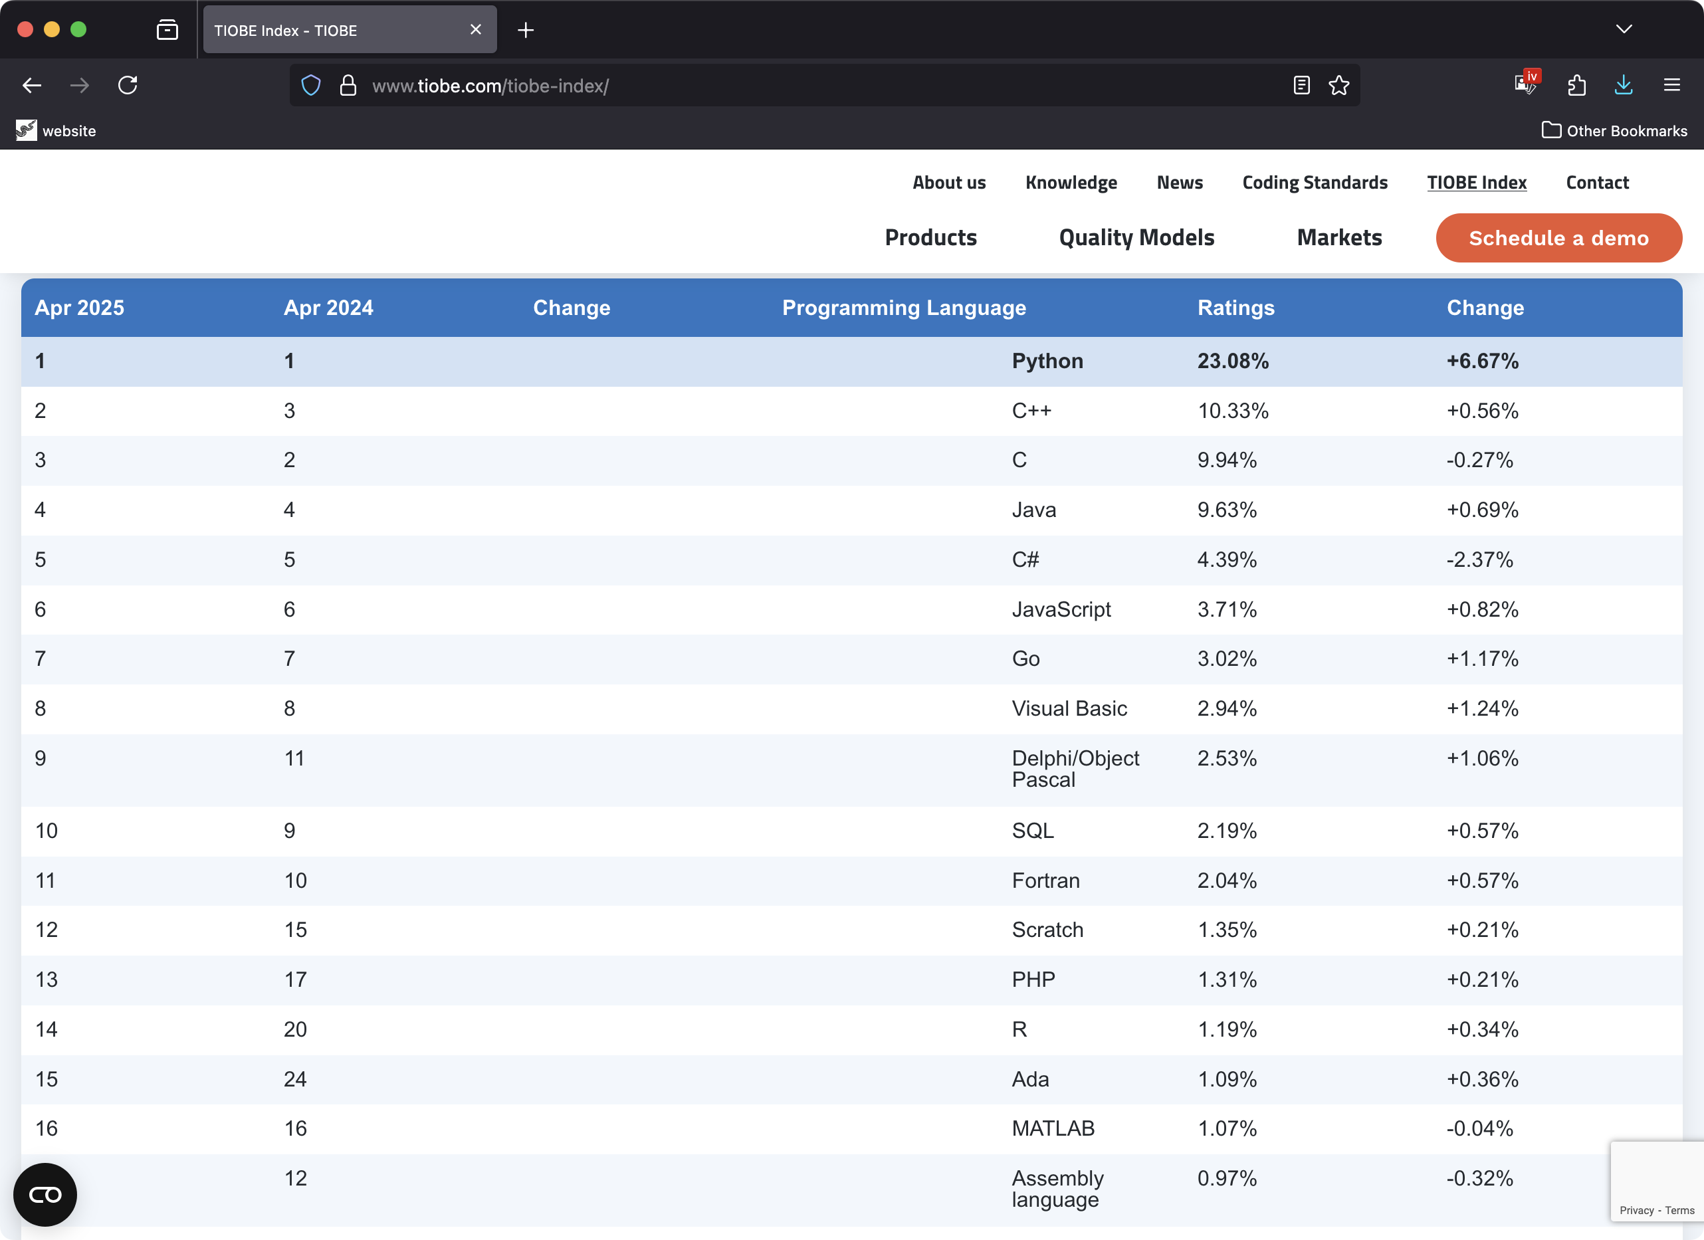Open About us menu item
Image resolution: width=1704 pixels, height=1240 pixels.
click(949, 183)
